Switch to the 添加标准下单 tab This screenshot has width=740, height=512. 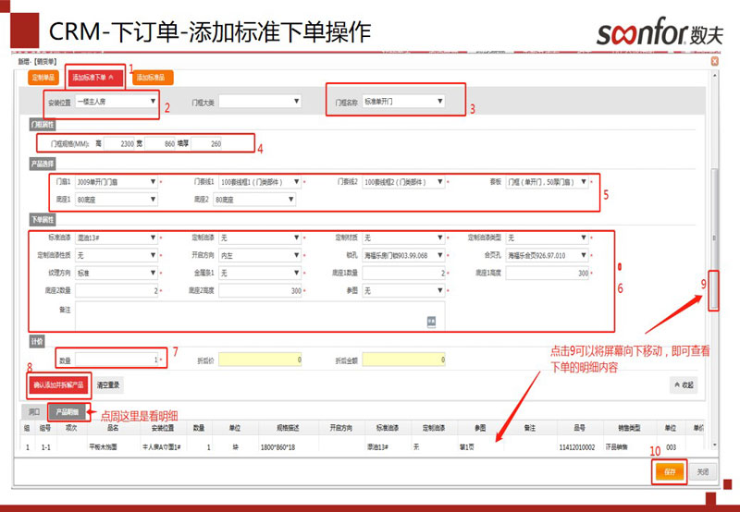click(x=93, y=78)
